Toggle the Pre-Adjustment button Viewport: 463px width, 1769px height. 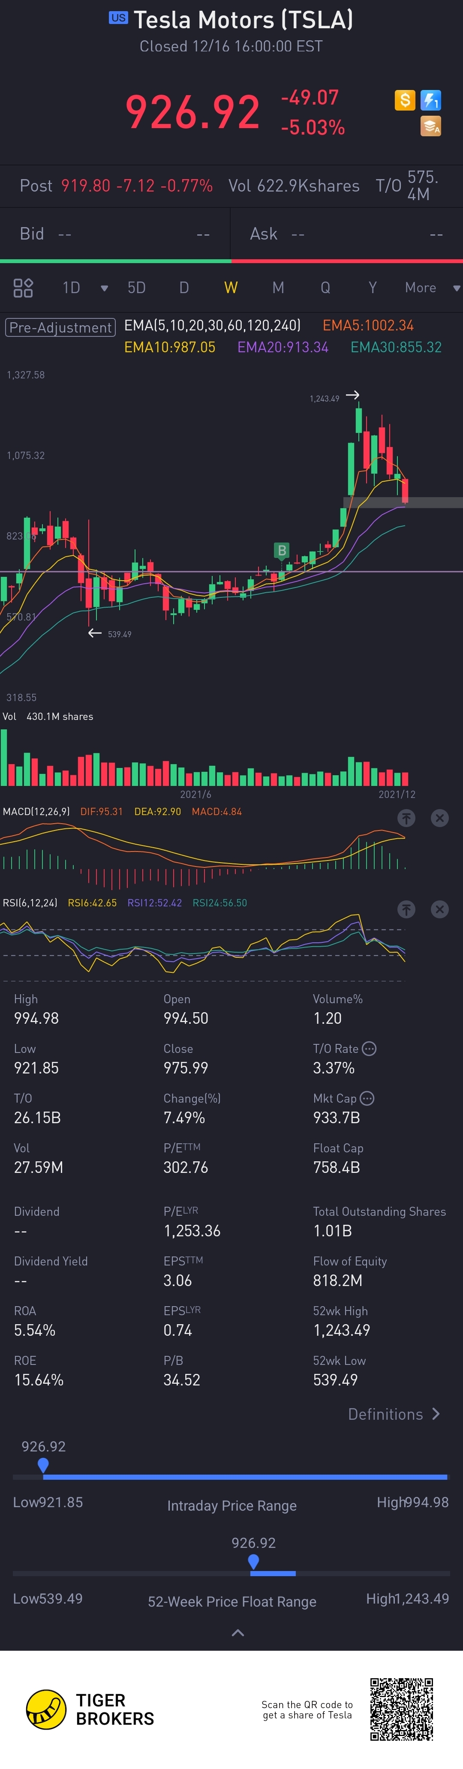[x=60, y=327]
